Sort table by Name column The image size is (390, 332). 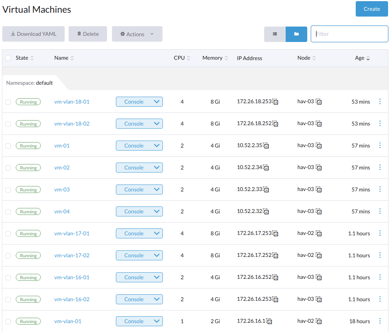click(64, 58)
